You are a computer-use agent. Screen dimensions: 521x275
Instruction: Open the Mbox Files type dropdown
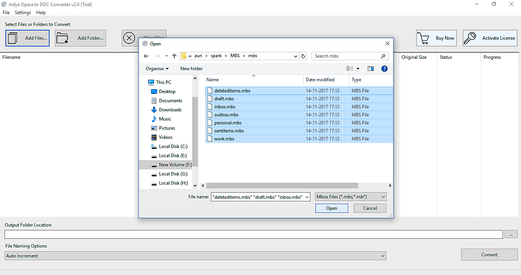pyautogui.click(x=351, y=197)
